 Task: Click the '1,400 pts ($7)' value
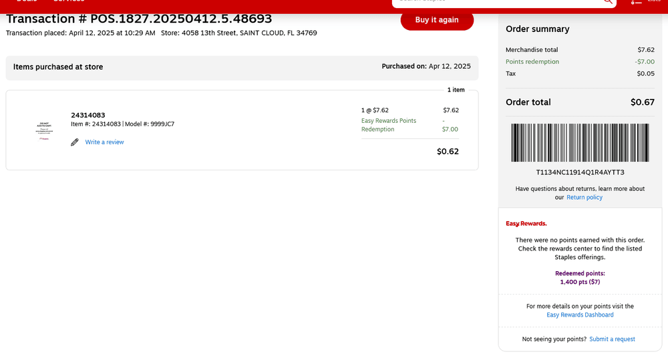tap(580, 282)
